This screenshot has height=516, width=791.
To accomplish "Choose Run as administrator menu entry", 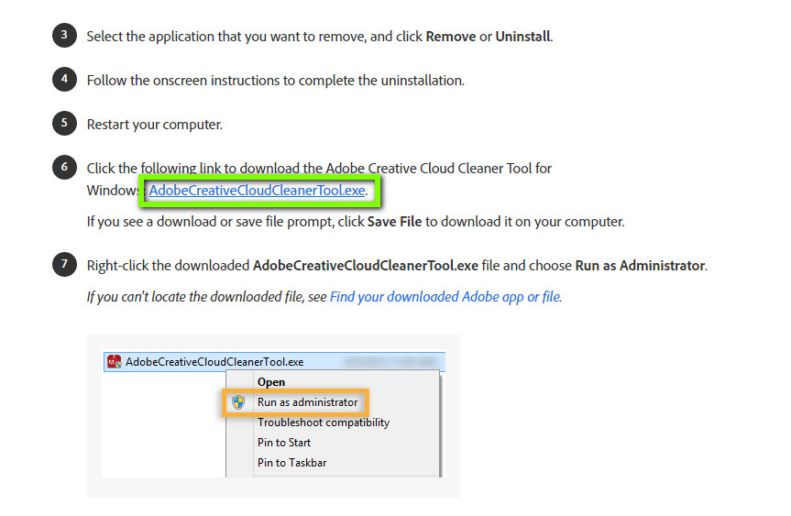I will (x=307, y=402).
